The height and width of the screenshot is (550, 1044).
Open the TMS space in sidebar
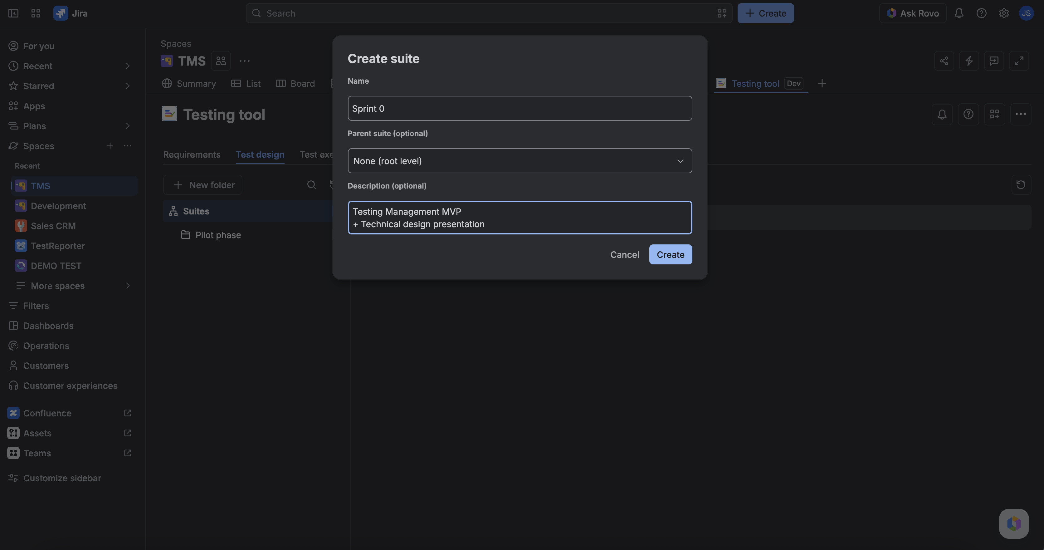[x=74, y=186]
